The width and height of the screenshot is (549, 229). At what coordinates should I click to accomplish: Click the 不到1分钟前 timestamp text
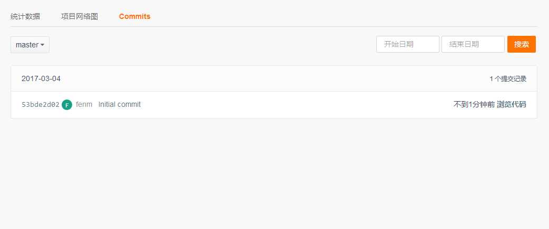click(474, 104)
